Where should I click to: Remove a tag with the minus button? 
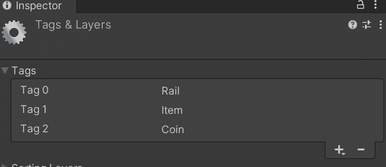point(361,149)
